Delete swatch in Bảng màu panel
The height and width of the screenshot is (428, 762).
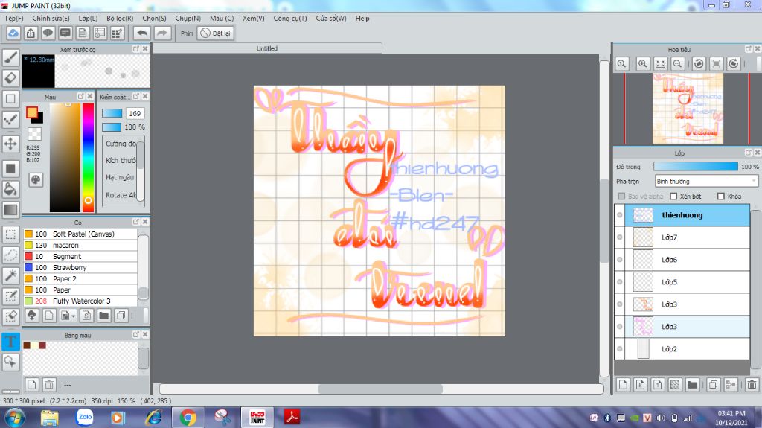(49, 385)
